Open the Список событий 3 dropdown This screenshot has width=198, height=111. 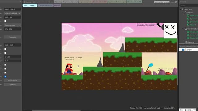click(x=12, y=13)
